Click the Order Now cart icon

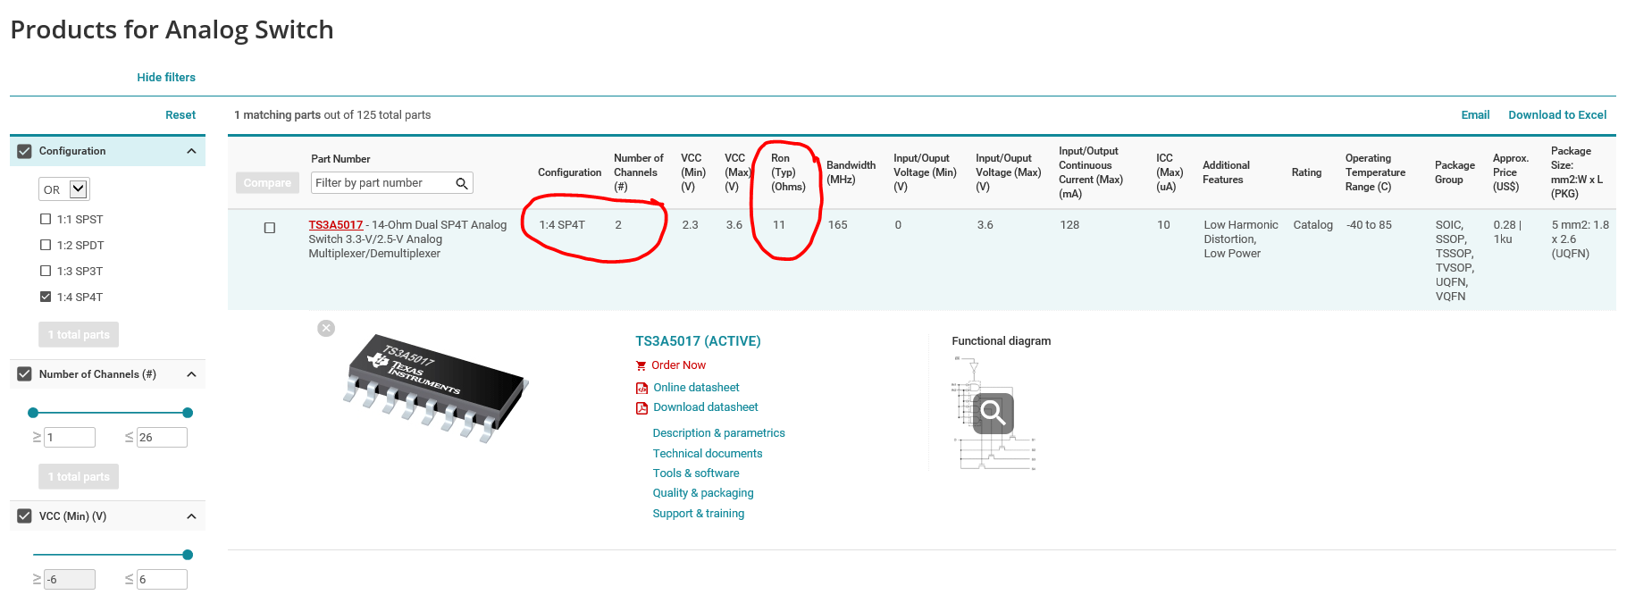coord(641,365)
